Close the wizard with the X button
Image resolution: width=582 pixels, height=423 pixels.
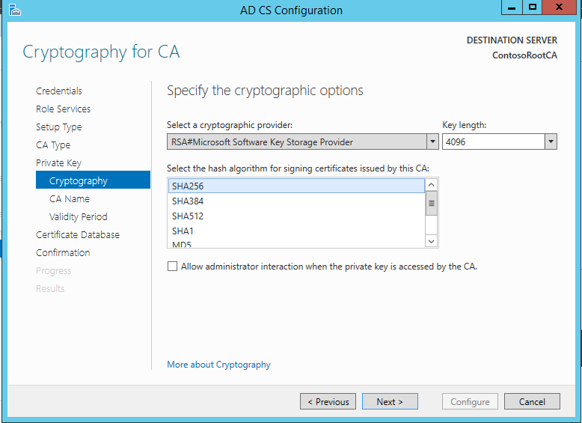[559, 7]
